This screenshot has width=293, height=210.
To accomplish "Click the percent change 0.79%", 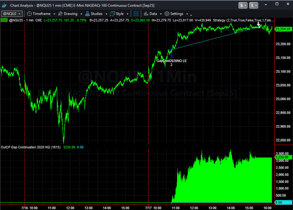I will tap(82, 20).
